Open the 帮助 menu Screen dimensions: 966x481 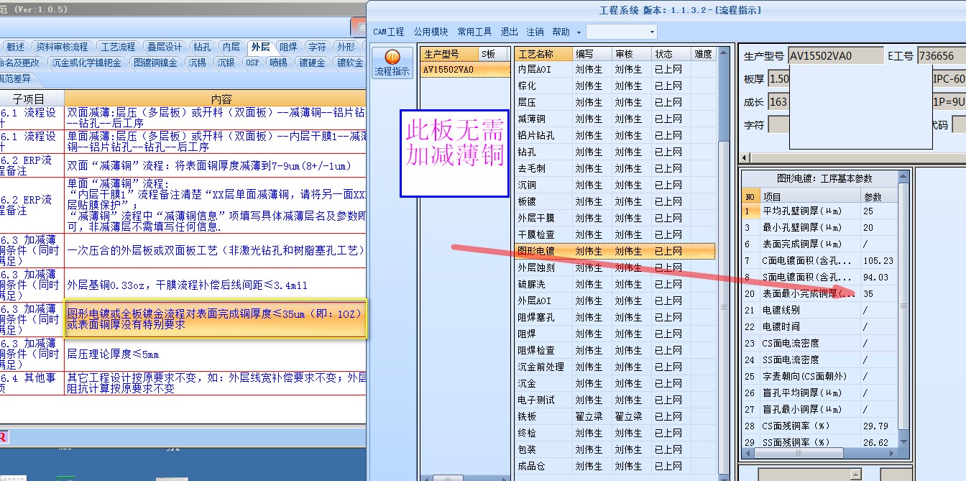tap(561, 32)
